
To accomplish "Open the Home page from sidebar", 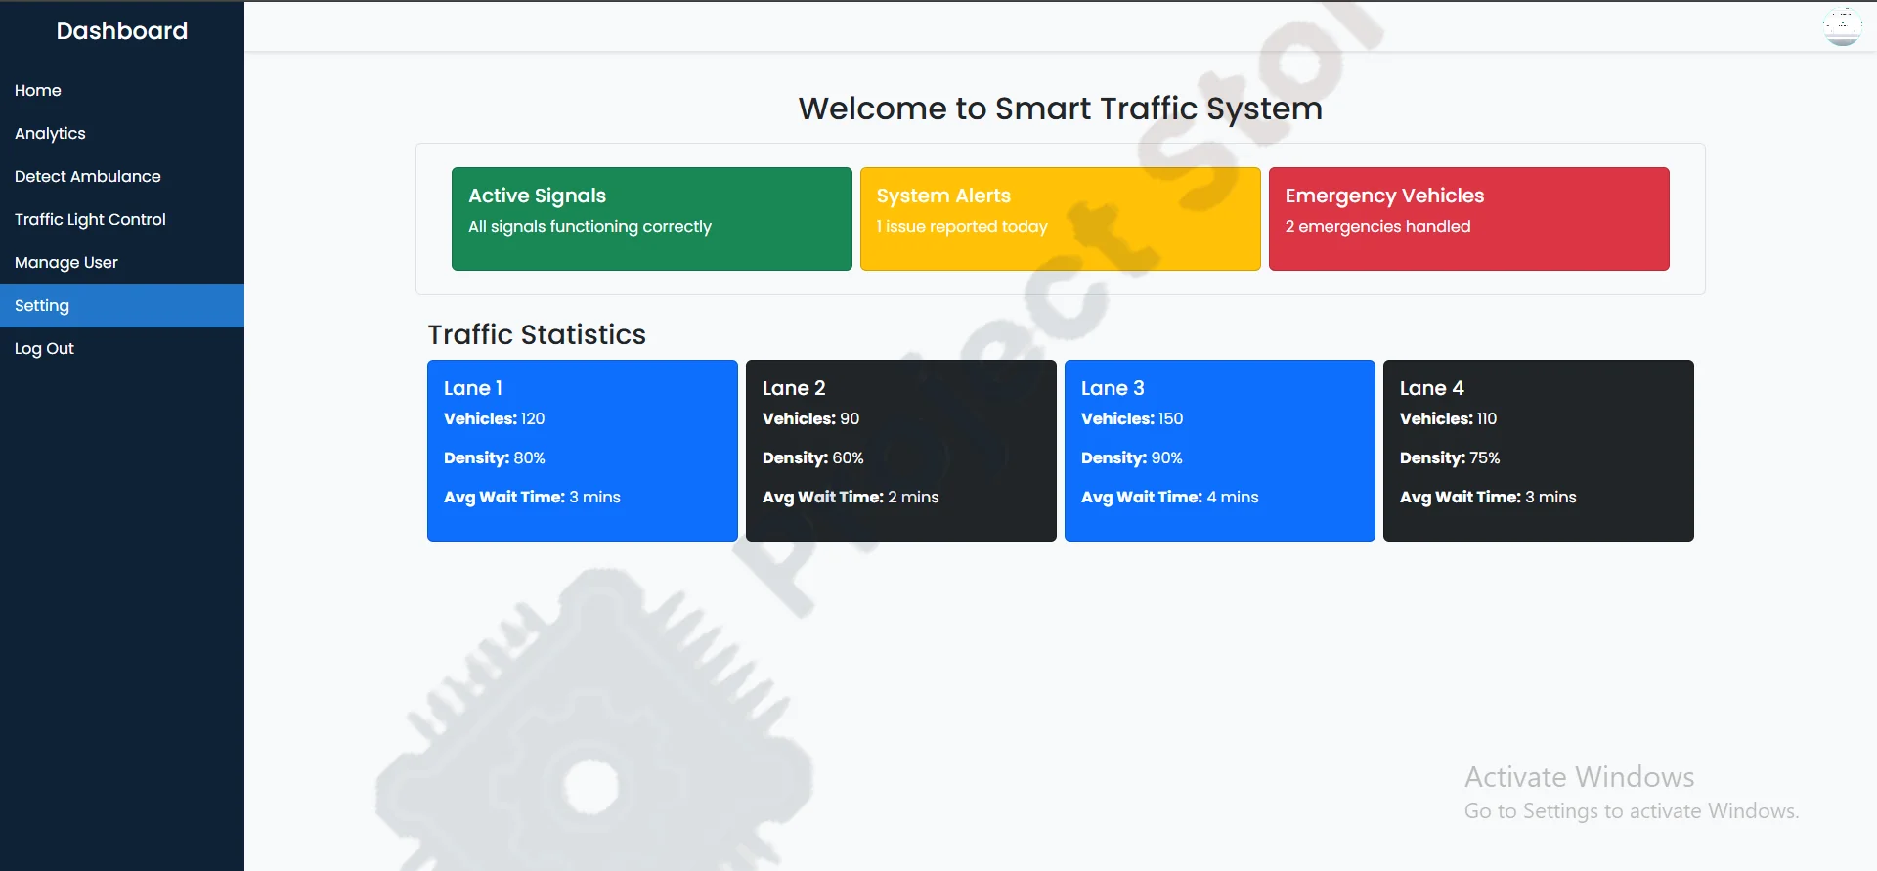I will 38,90.
